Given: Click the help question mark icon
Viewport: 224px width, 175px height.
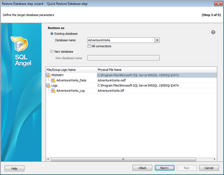Looking at the screenshot, I should tap(213, 32).
